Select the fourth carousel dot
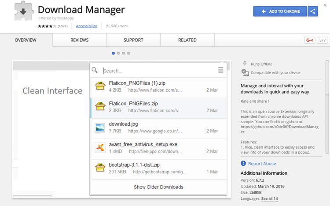 (128, 53)
